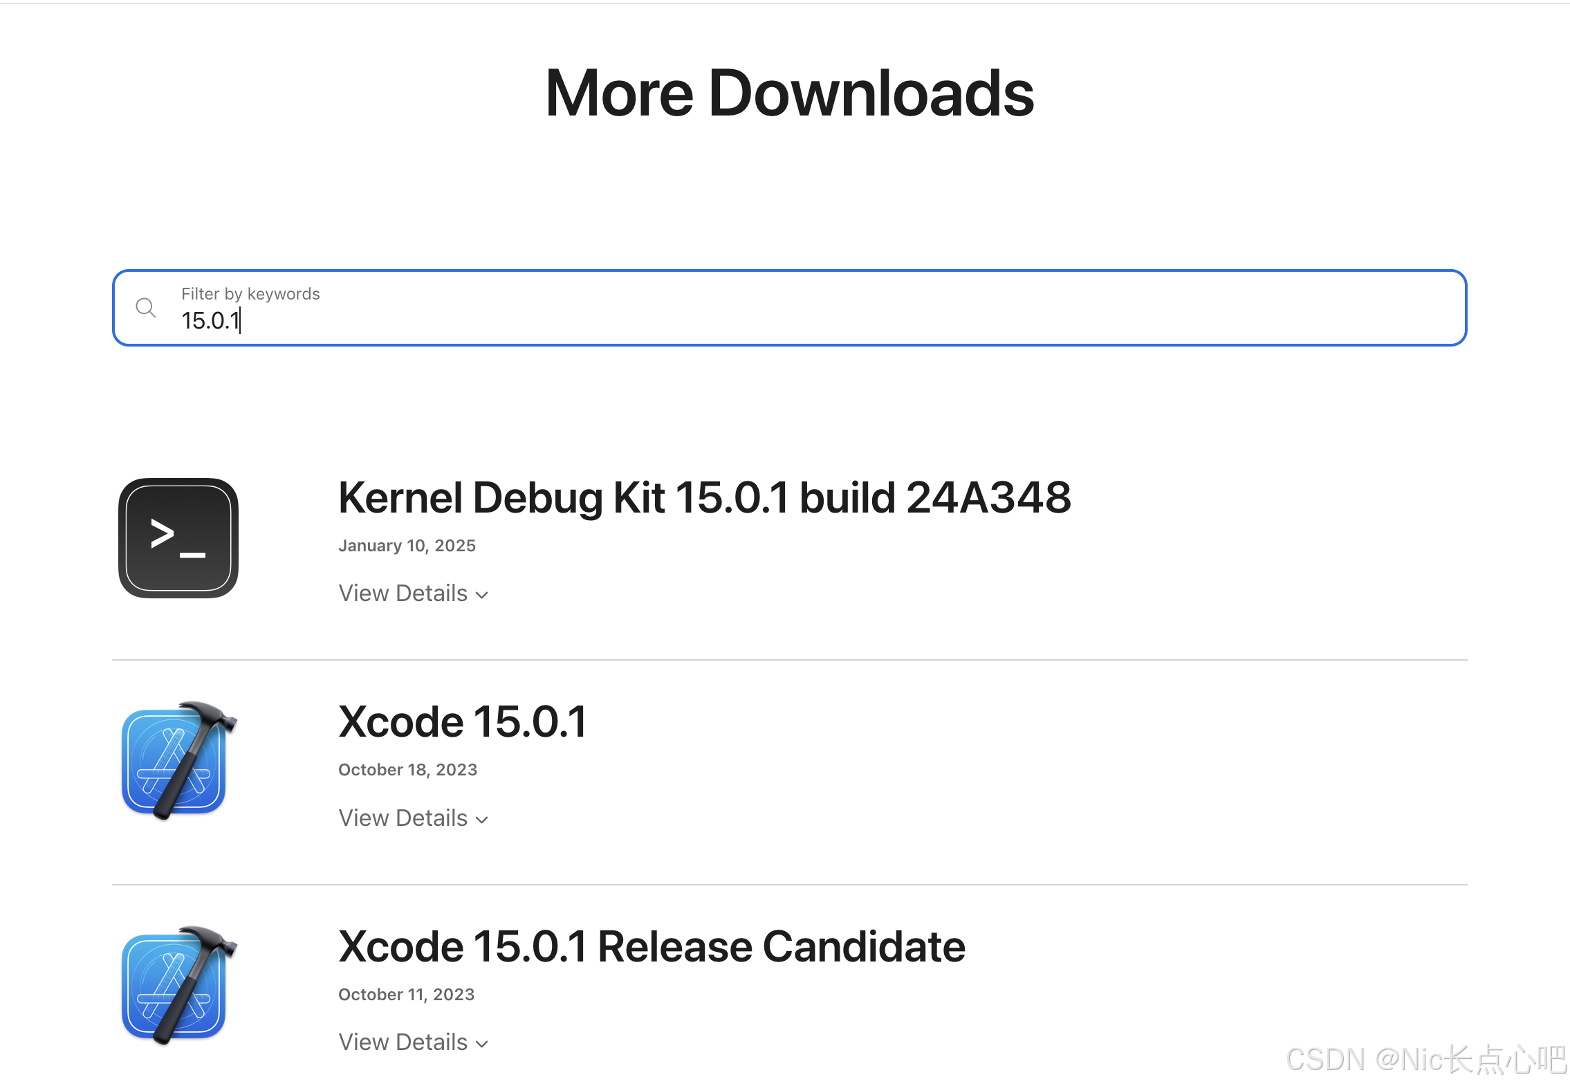
Task: Click the January 10, 2025 date label
Action: click(407, 546)
